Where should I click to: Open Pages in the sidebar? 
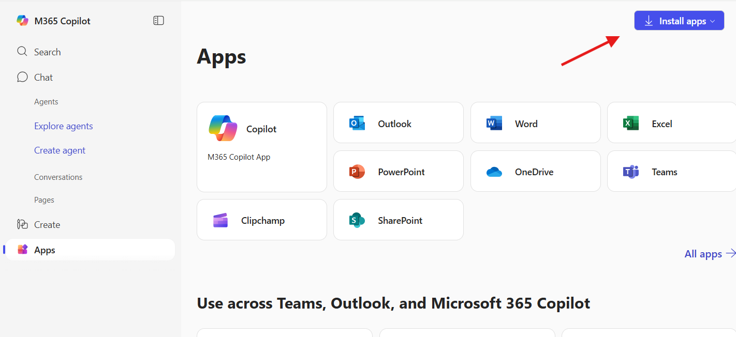point(44,200)
